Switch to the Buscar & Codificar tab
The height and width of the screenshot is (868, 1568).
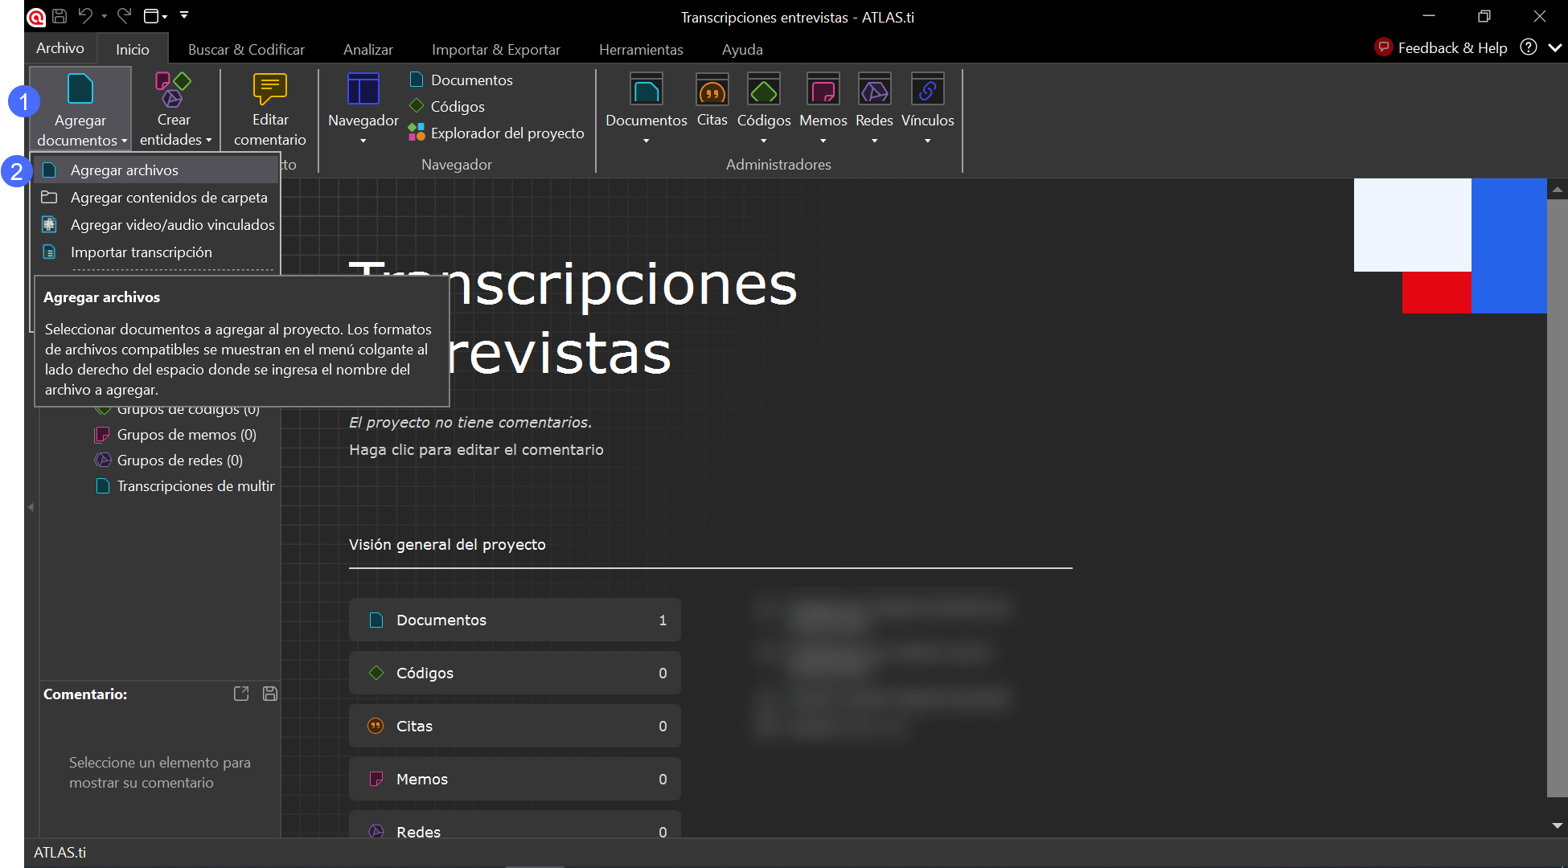tap(246, 50)
